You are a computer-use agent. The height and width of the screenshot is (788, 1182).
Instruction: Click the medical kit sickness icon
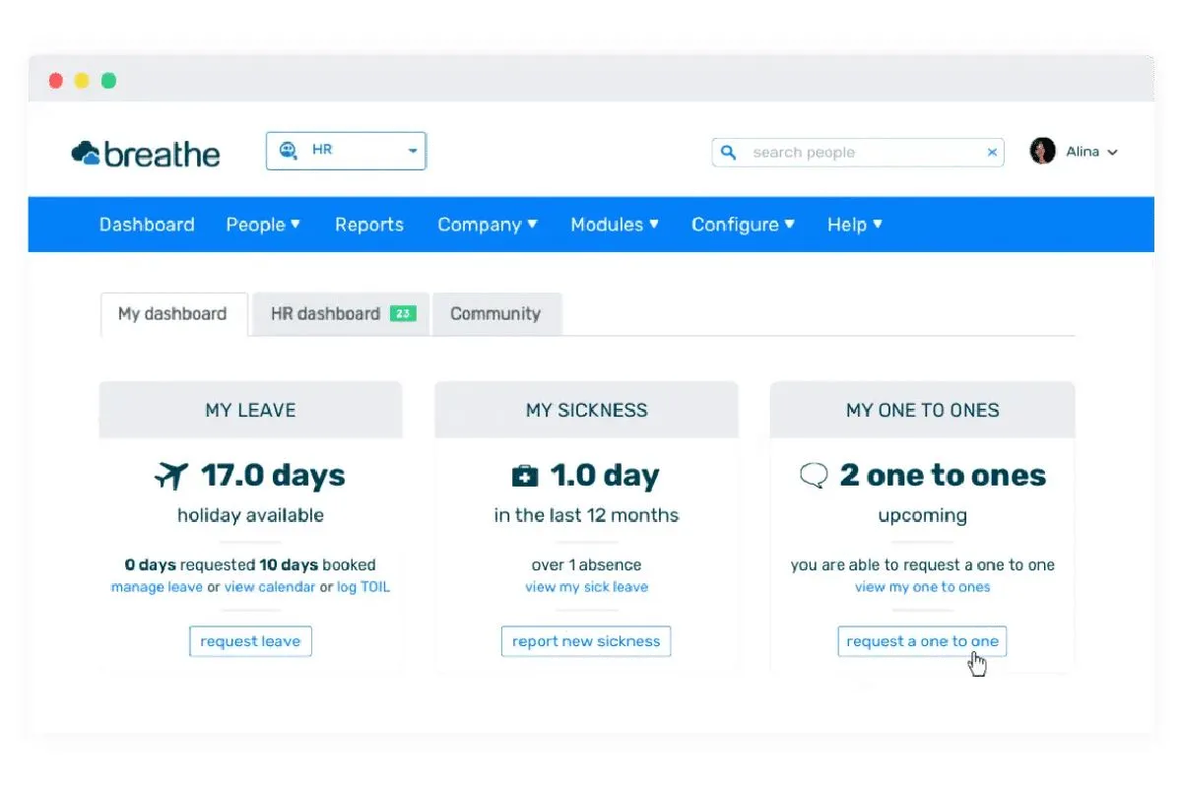point(525,477)
